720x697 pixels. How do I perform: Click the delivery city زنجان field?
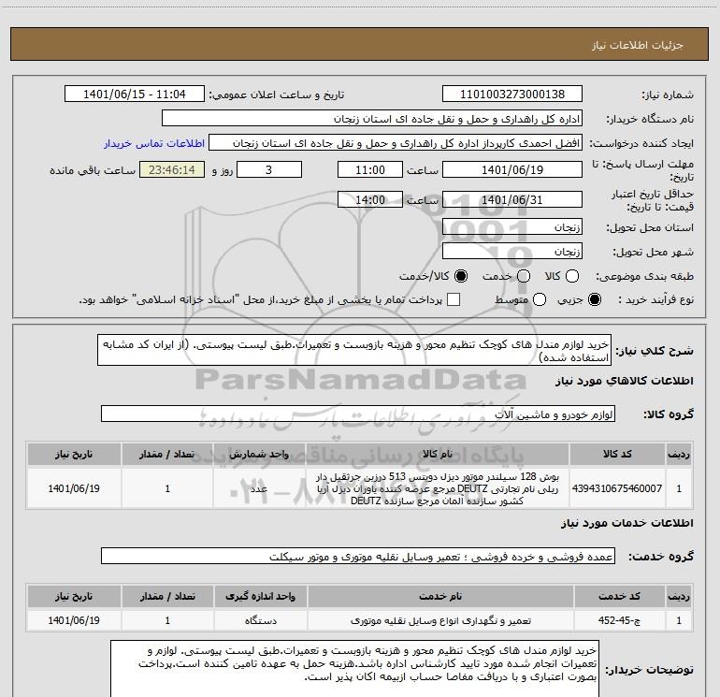512,251
